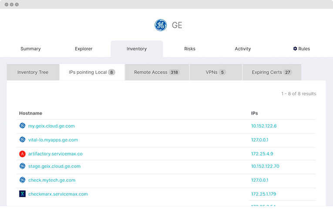This screenshot has width=333, height=210.
Task: Click IP address 10.152.122.70
Action: [x=265, y=166]
